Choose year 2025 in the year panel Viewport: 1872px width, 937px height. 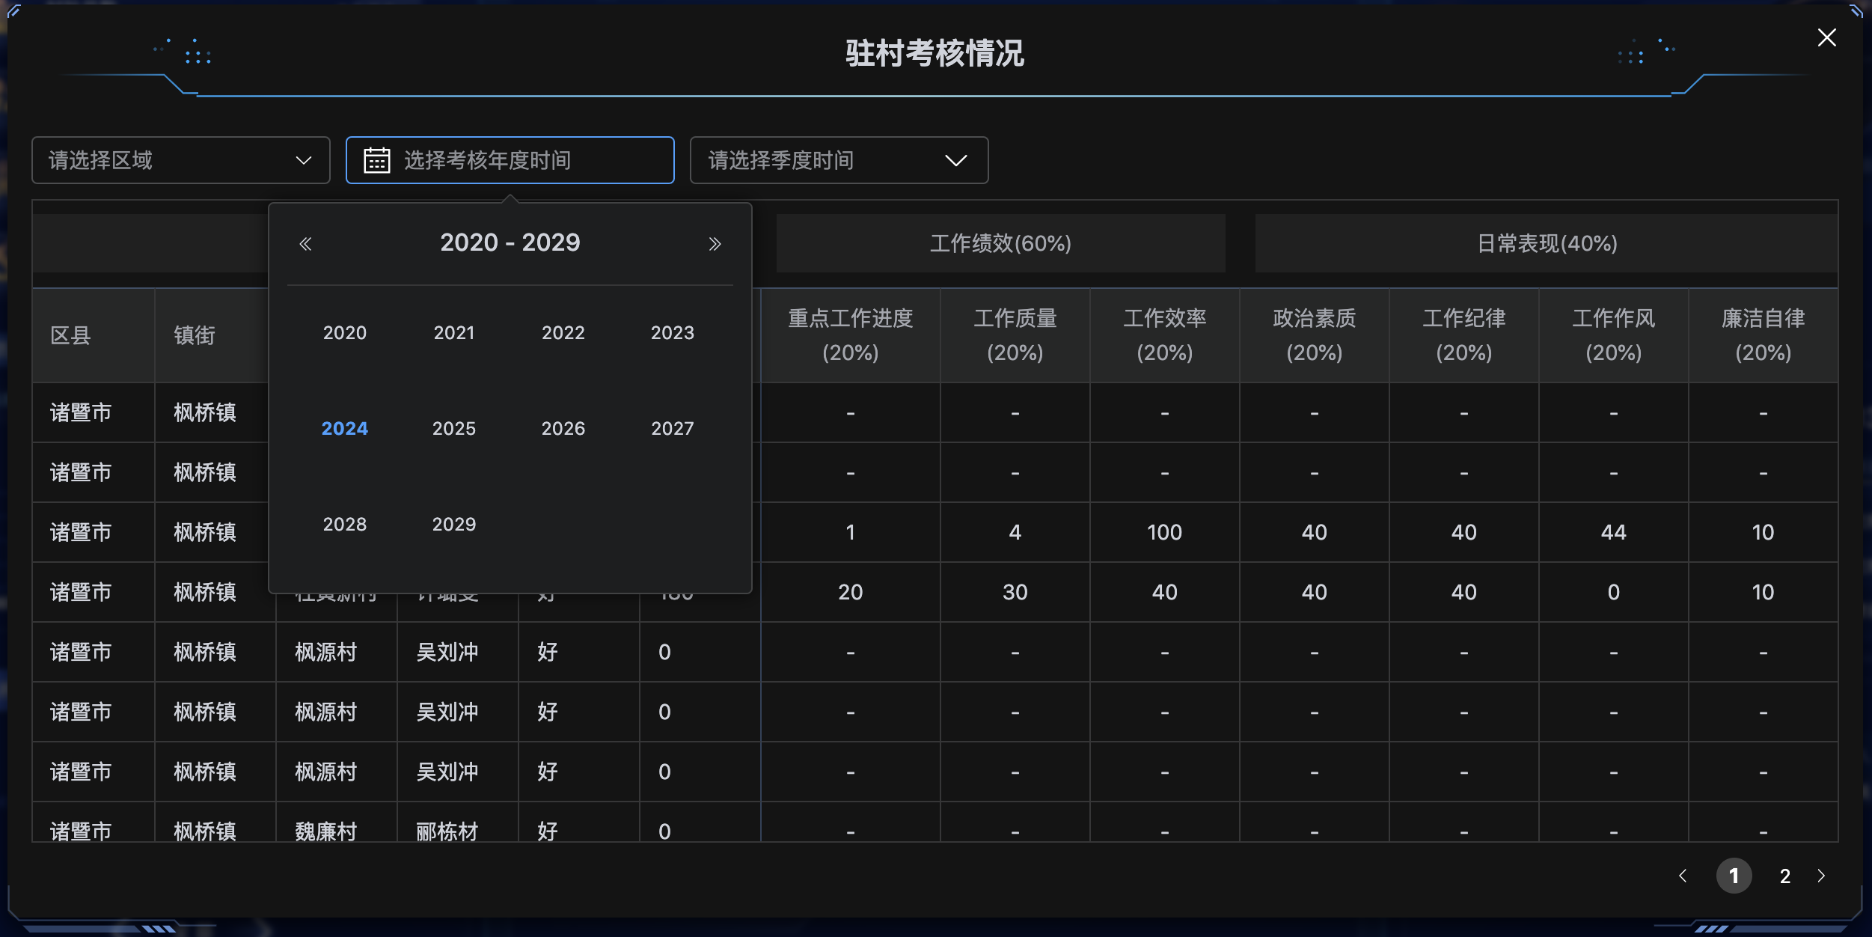click(x=453, y=428)
